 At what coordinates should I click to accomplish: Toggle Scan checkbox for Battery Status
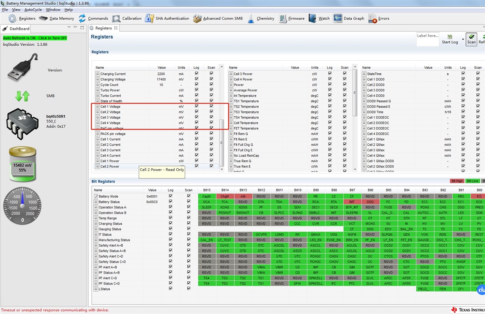point(188,202)
